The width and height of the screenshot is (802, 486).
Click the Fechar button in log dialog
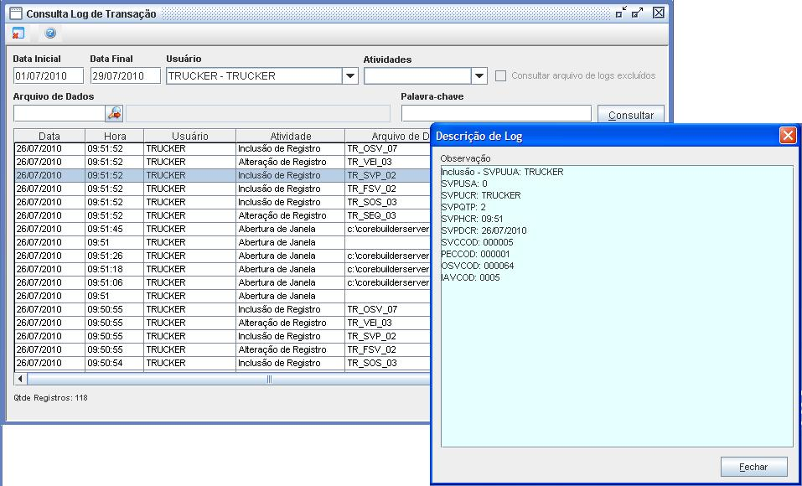pyautogui.click(x=753, y=467)
